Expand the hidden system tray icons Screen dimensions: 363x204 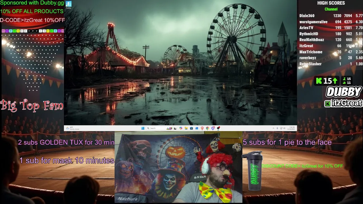tap(273, 128)
